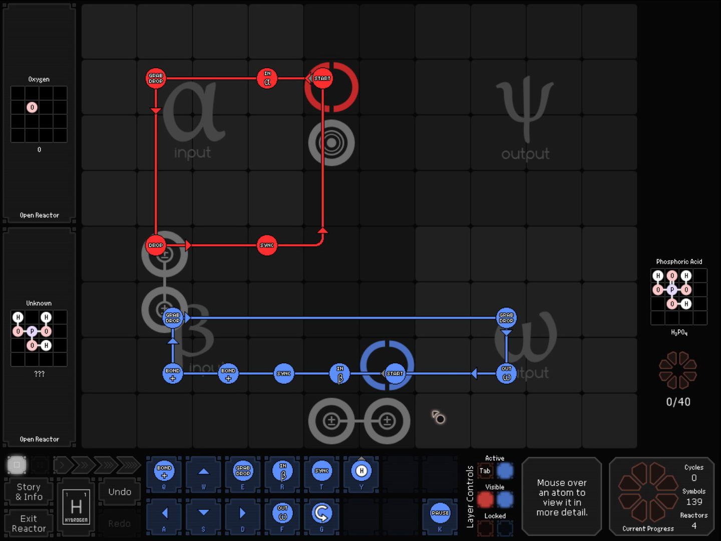
Task: Lock the red layer
Action: 485,527
